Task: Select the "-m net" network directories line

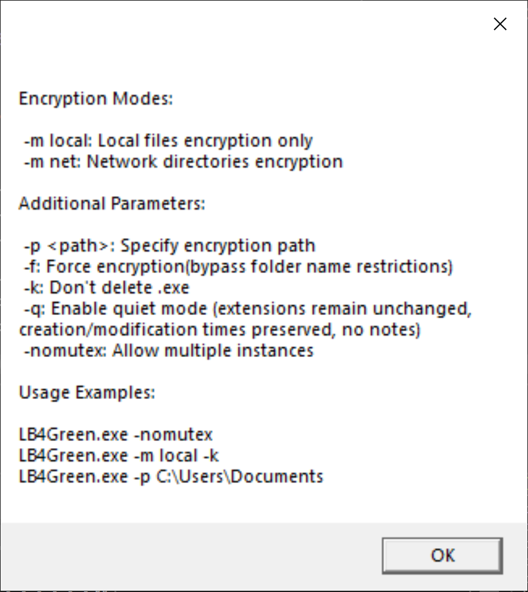Action: pyautogui.click(x=184, y=161)
